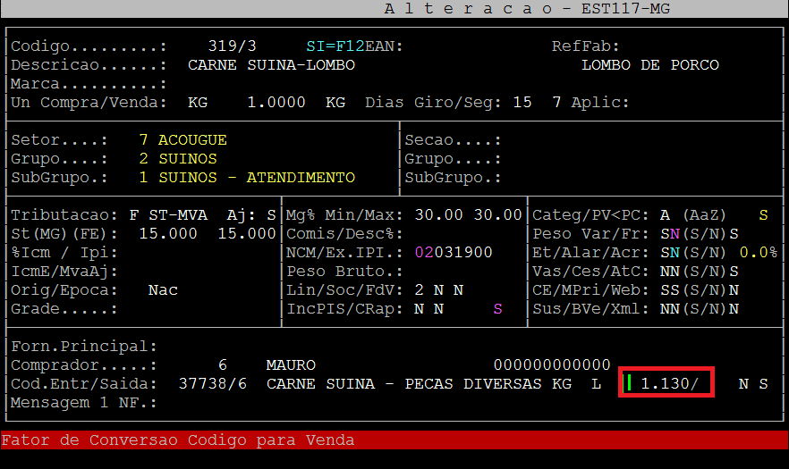Click the Mg% Min/Max 30.00 value
Image resolution: width=789 pixels, height=469 pixels.
click(438, 215)
